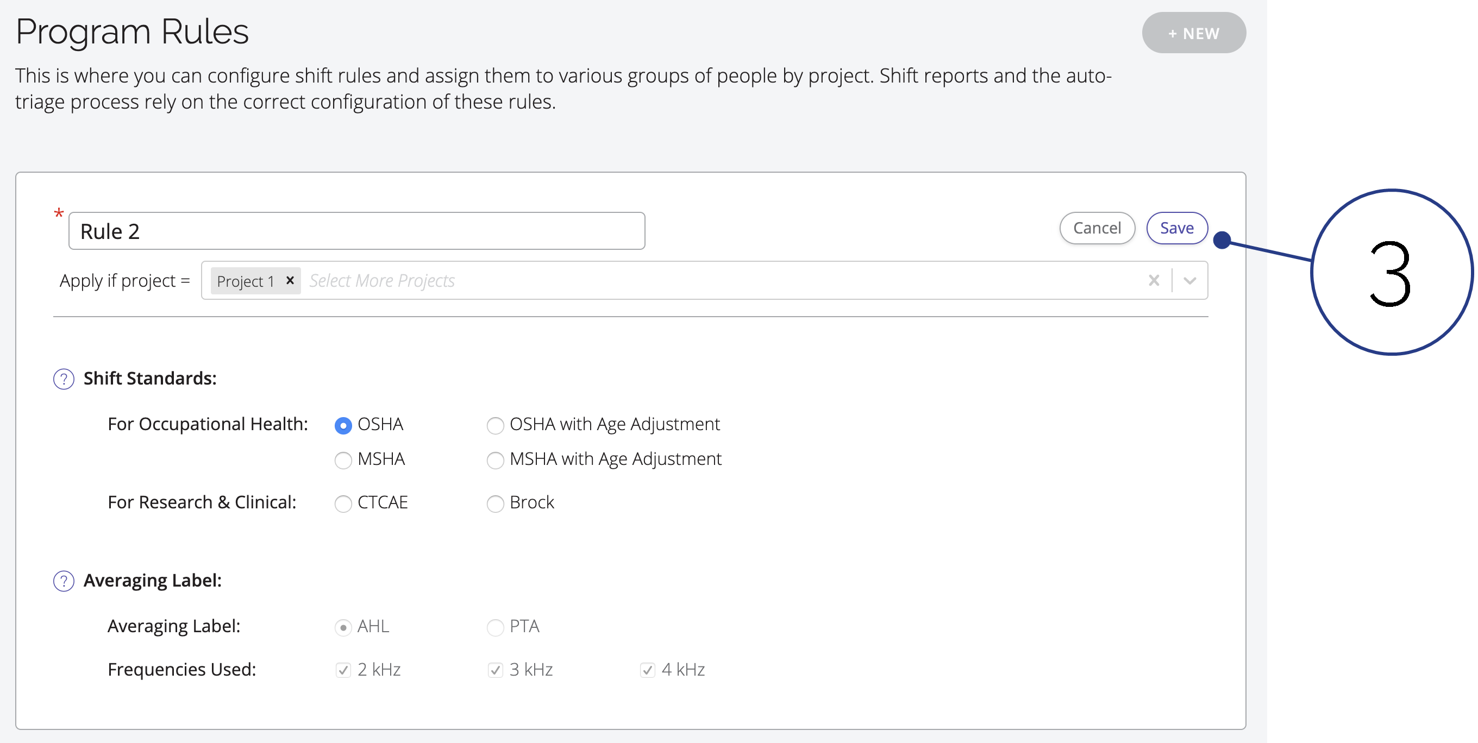Open the Averaging Label help icon
This screenshot has width=1478, height=743.
(x=64, y=581)
